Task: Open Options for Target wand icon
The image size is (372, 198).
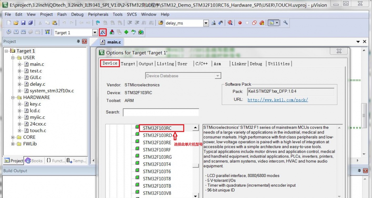Action: pos(103,32)
